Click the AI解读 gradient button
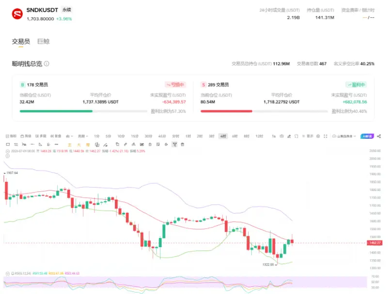This screenshot has width=388, height=294. tap(367, 136)
